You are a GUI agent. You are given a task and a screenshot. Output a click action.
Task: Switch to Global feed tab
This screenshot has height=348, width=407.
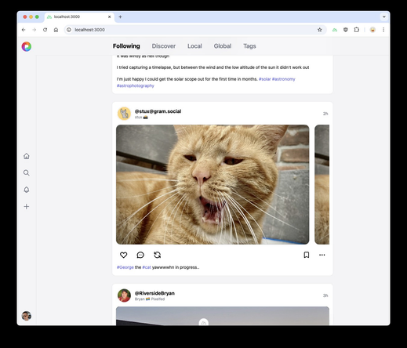pos(223,46)
